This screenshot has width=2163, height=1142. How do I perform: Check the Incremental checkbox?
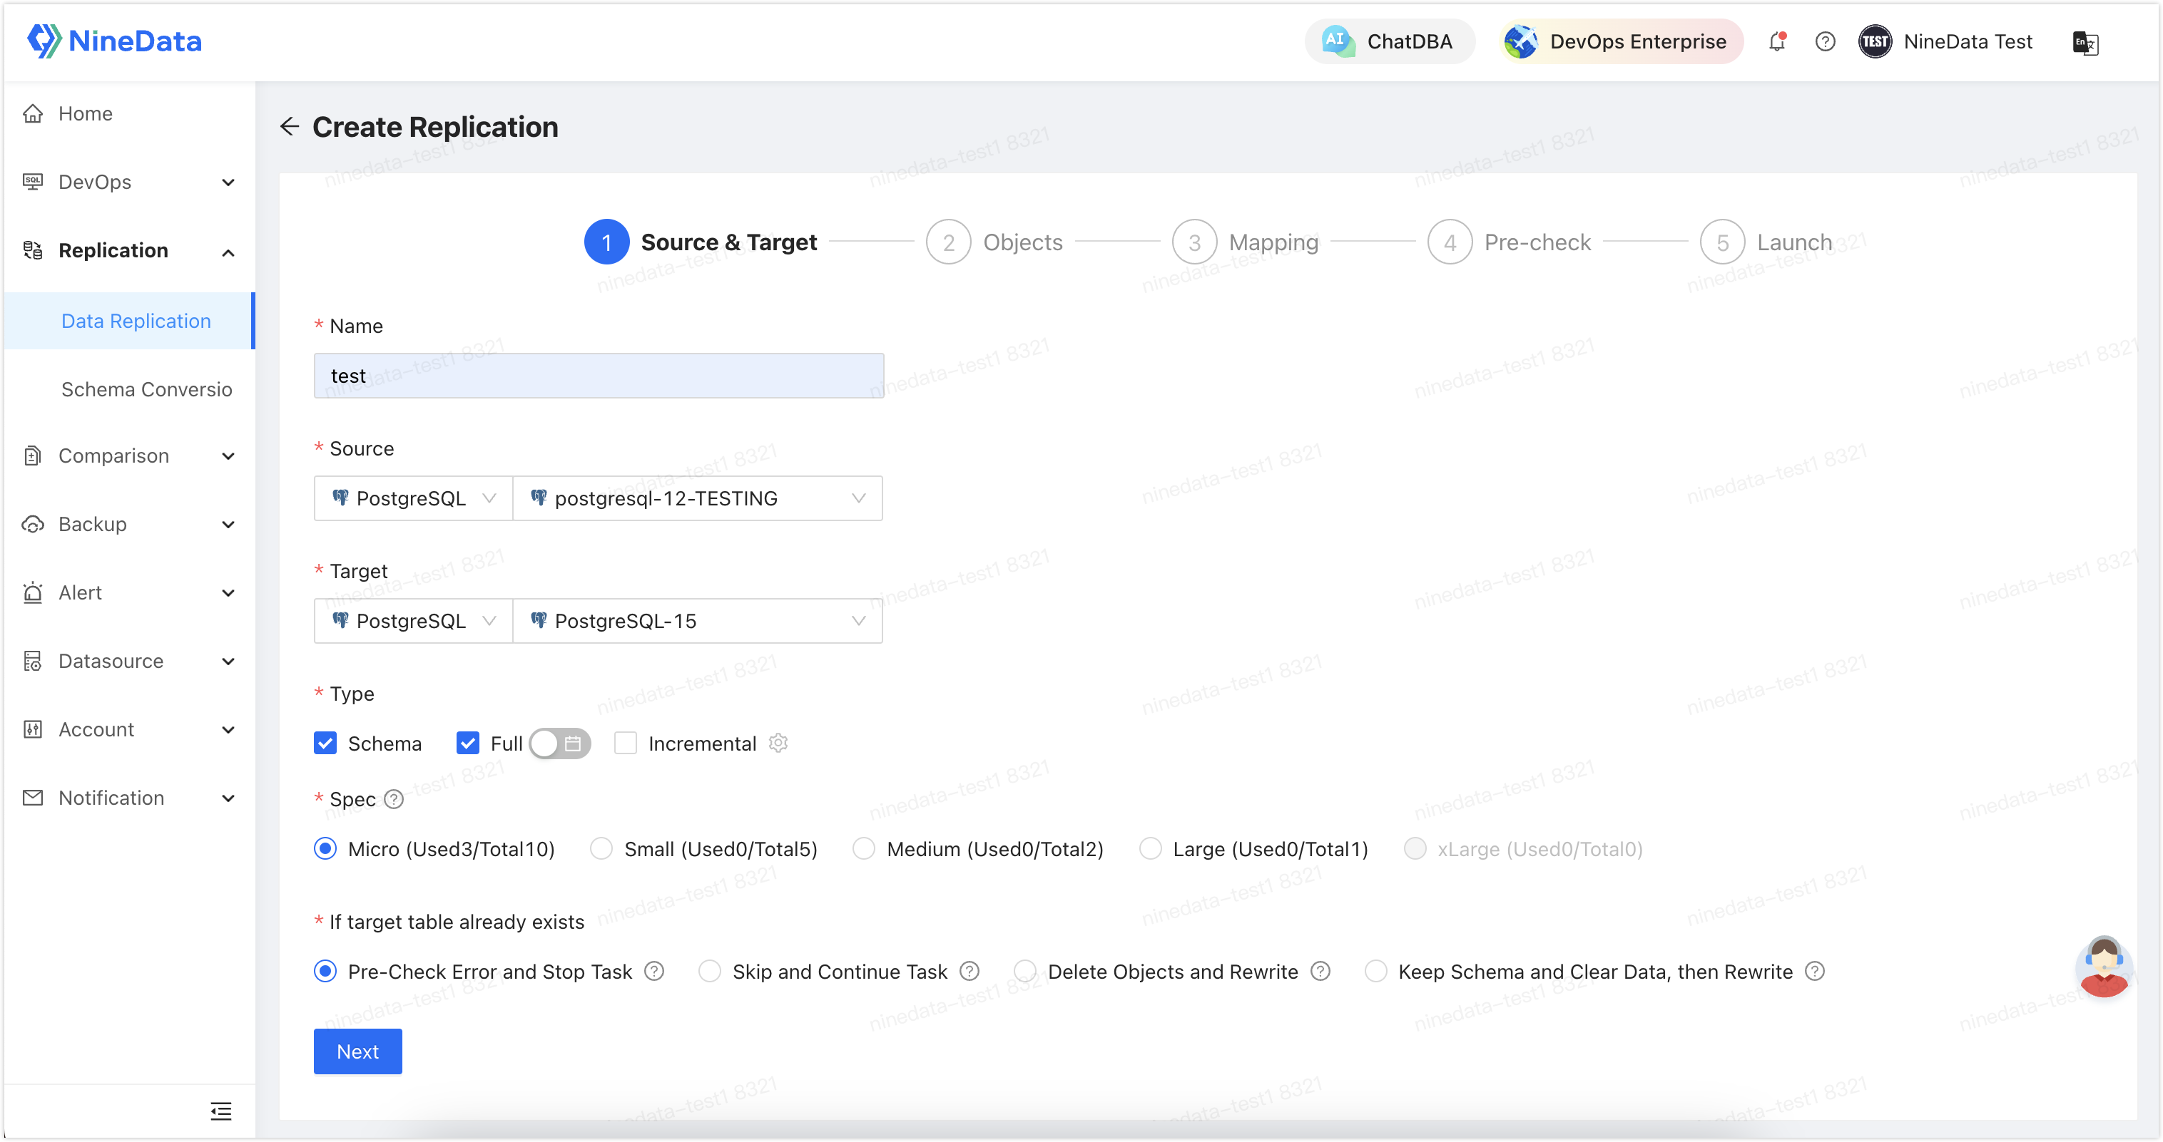point(626,744)
